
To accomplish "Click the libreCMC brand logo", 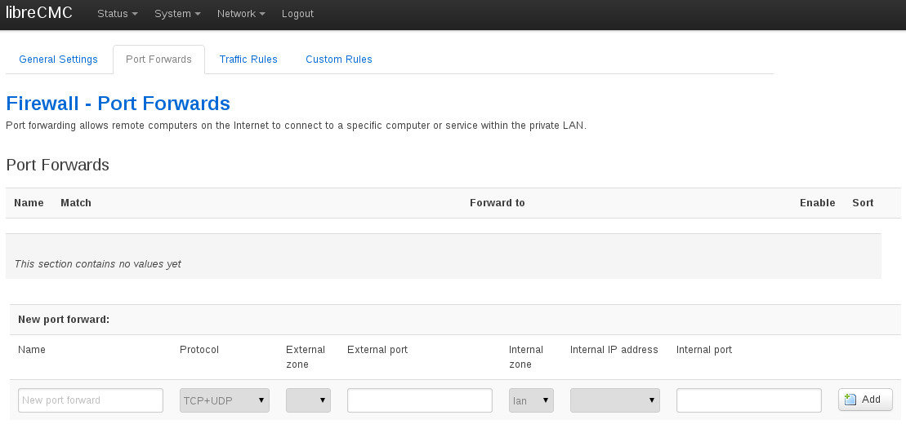I will [39, 13].
